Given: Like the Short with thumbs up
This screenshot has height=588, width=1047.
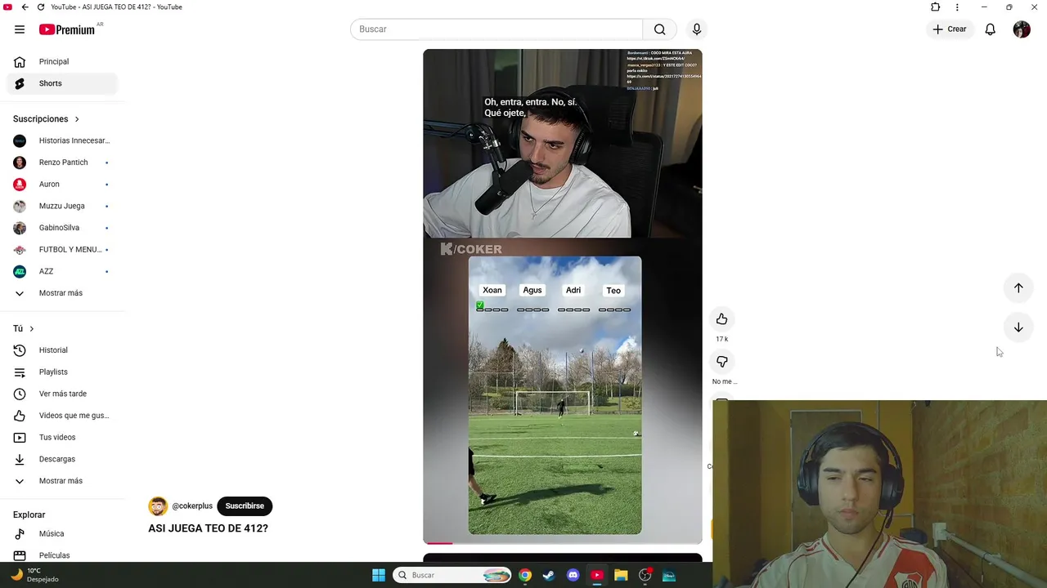Looking at the screenshot, I should [x=721, y=319].
